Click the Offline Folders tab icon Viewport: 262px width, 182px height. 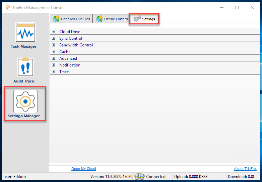(100, 19)
